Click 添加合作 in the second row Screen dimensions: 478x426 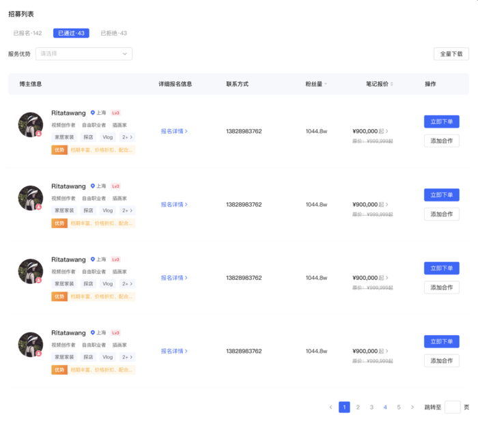[x=441, y=214]
